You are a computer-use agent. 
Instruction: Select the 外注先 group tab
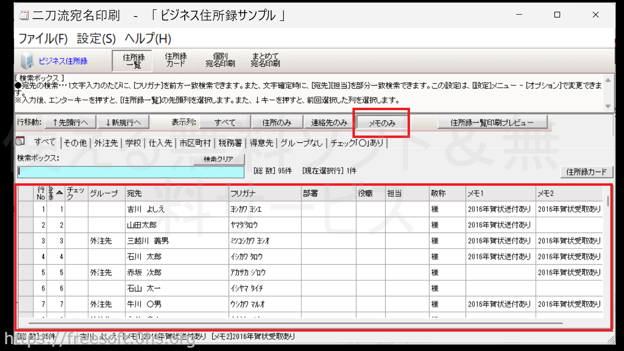pos(106,143)
